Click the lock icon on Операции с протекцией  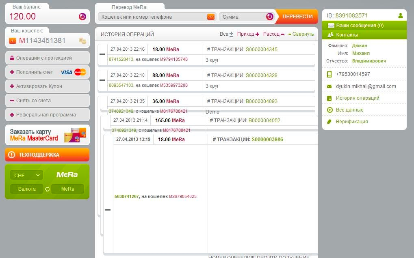tap(12, 58)
